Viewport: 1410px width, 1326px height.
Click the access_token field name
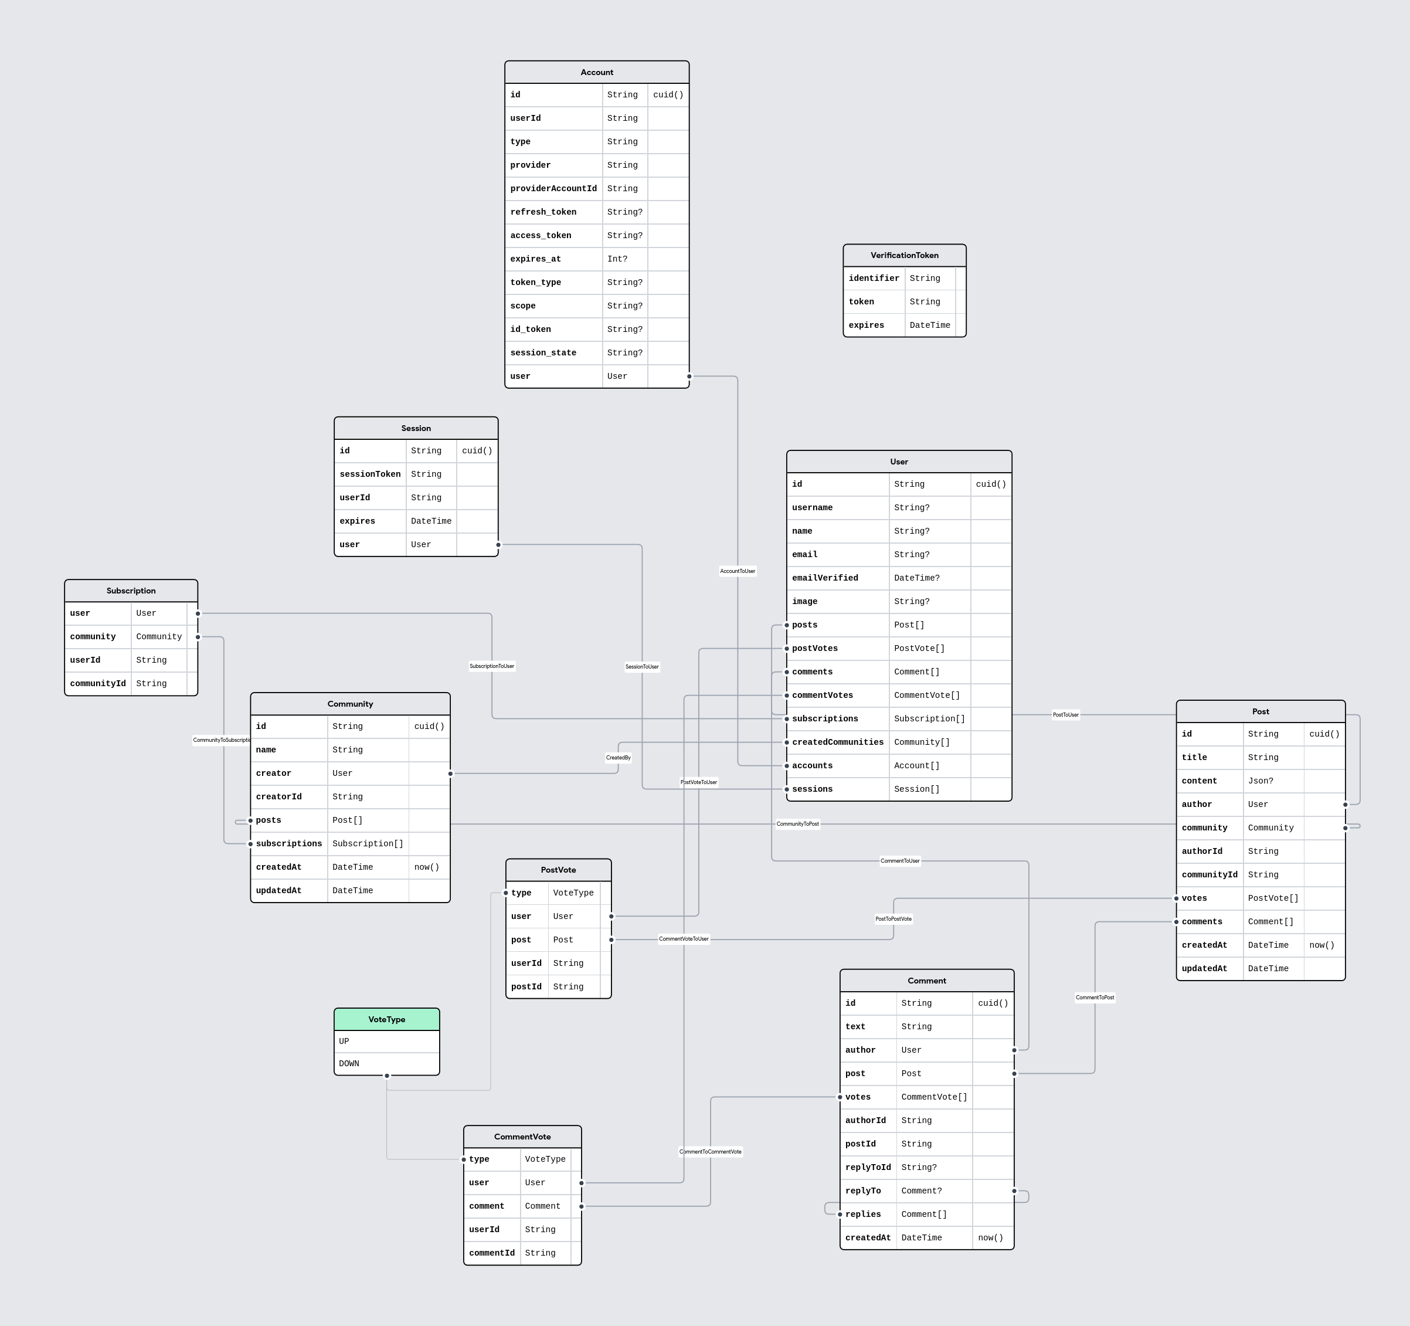[541, 236]
